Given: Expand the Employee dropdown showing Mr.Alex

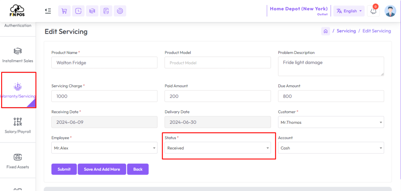Looking at the screenshot, I should [104, 148].
